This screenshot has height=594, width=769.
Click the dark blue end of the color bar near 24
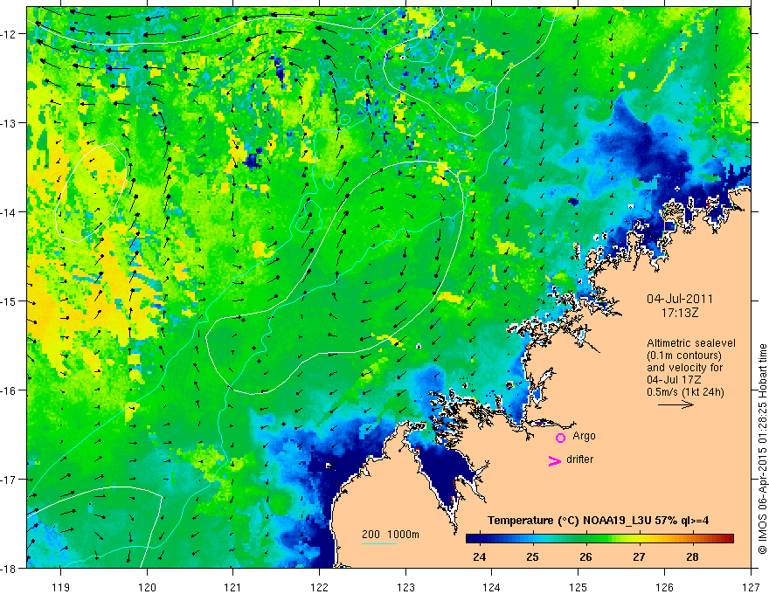[x=474, y=538]
